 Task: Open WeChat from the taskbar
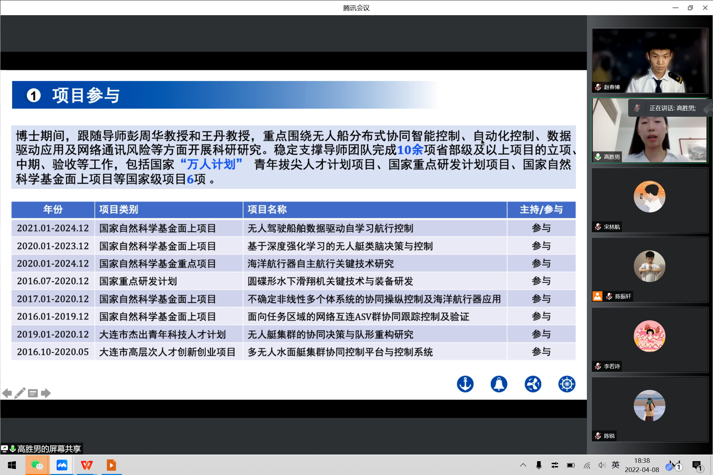click(37, 465)
